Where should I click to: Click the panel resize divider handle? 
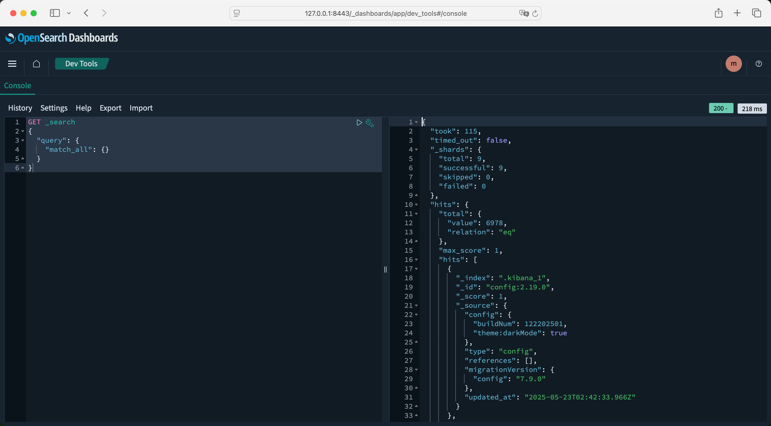(x=385, y=270)
